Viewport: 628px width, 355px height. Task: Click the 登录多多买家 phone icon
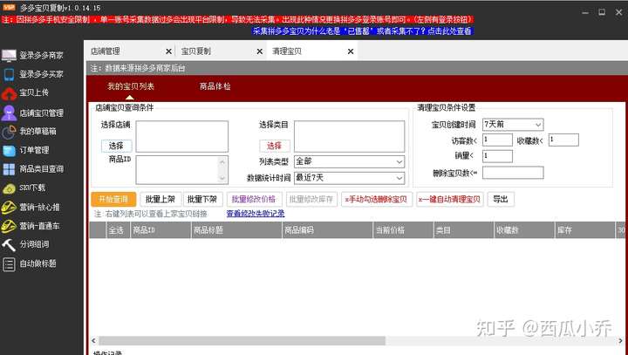point(9,74)
